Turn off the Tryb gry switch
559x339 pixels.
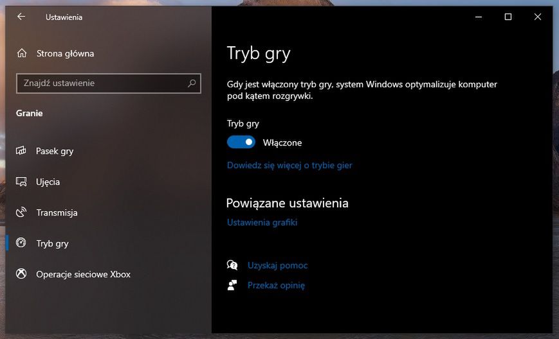[241, 143]
